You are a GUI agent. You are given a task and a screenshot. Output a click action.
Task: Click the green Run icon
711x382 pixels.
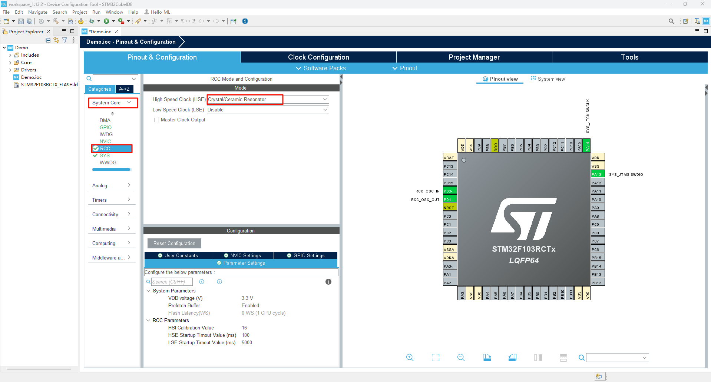click(x=106, y=21)
